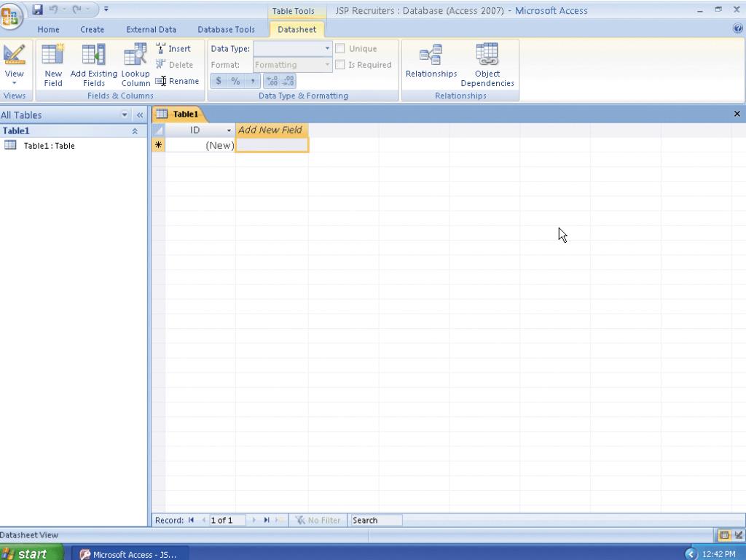Viewport: 746px width, 560px height.
Task: Switch to Datasheet View using the status bar icon
Action: pyautogui.click(x=724, y=535)
